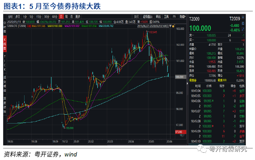The width and height of the screenshot is (255, 160).
Task: Open the bell alert icon for T2009
Action: pyautogui.click(x=243, y=23)
